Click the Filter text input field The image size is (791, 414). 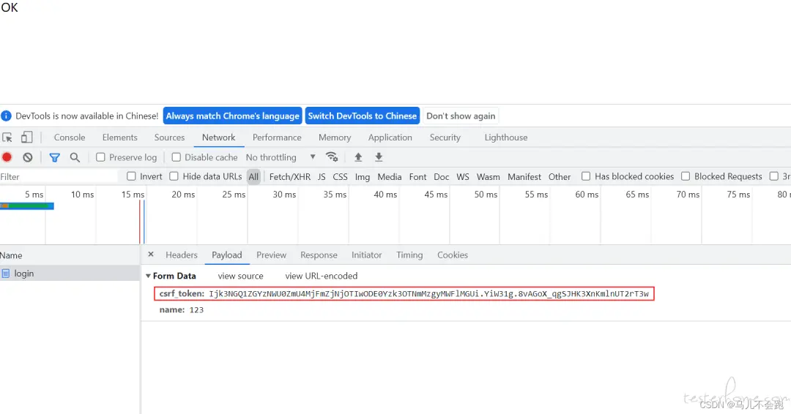point(59,177)
